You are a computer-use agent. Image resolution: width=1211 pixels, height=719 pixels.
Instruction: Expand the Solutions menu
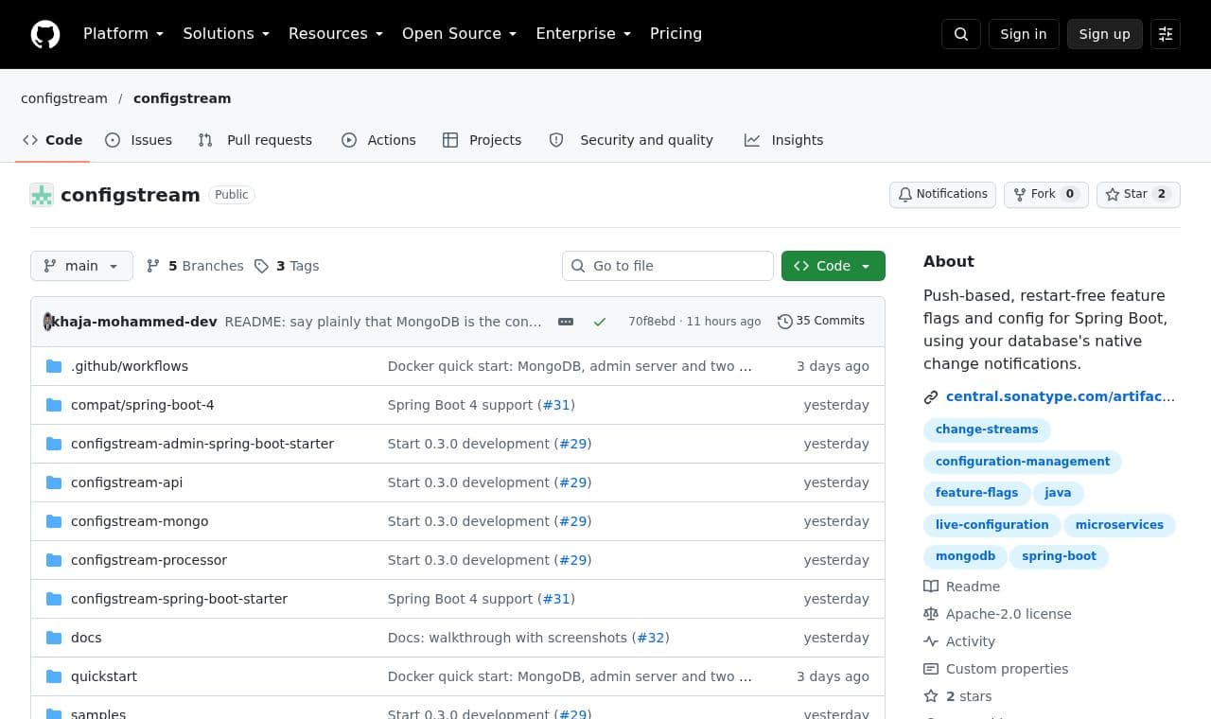pyautogui.click(x=226, y=34)
